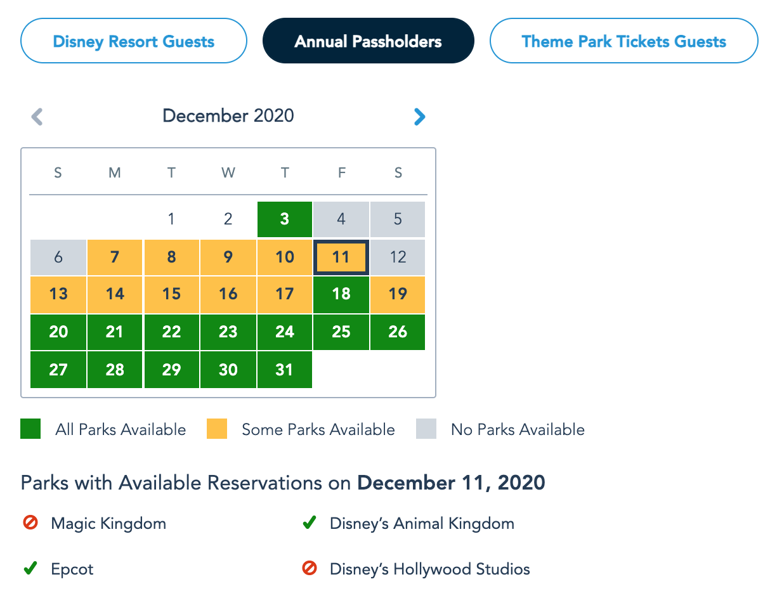This screenshot has height=591, width=770.
Task: Click the Epcot park name
Action: [x=72, y=569]
